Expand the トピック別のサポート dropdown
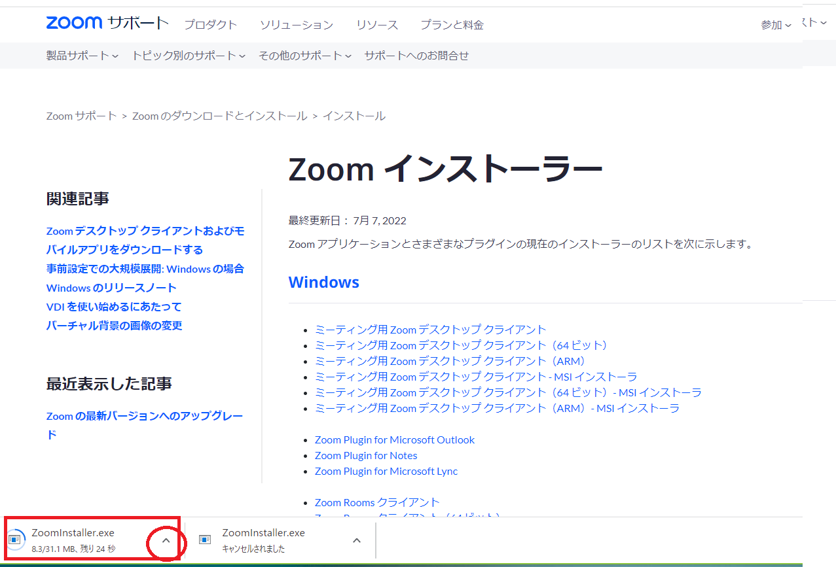 [188, 56]
